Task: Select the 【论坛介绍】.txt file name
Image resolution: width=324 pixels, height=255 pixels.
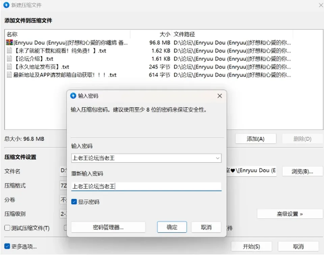Action: pos(33,59)
